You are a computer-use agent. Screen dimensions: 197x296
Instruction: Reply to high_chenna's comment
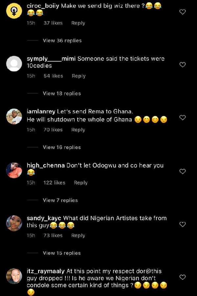click(x=80, y=183)
